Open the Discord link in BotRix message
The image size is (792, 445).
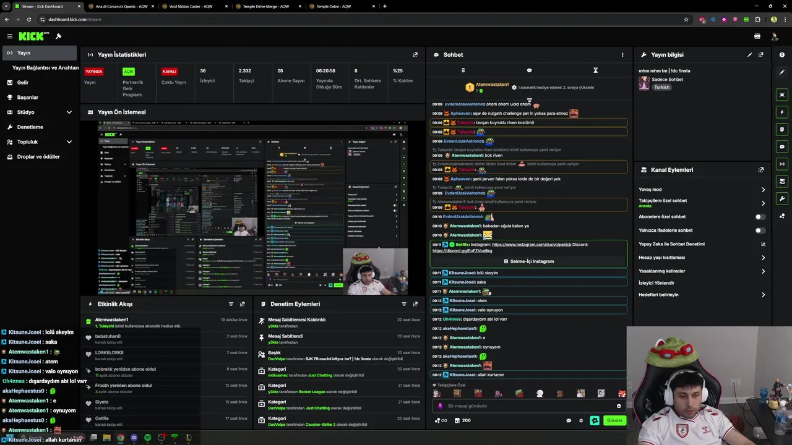(462, 251)
